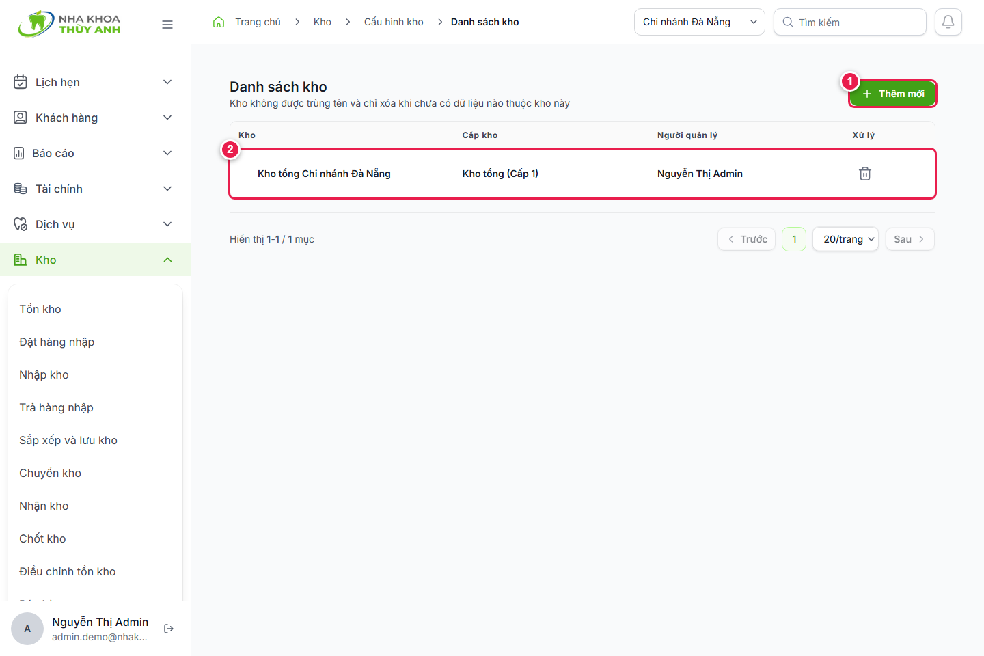Go to next page with Sau

(x=910, y=239)
